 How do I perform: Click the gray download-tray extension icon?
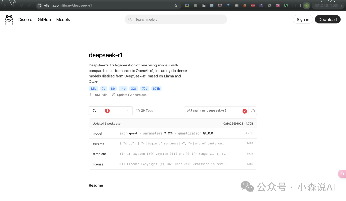[236, 5]
